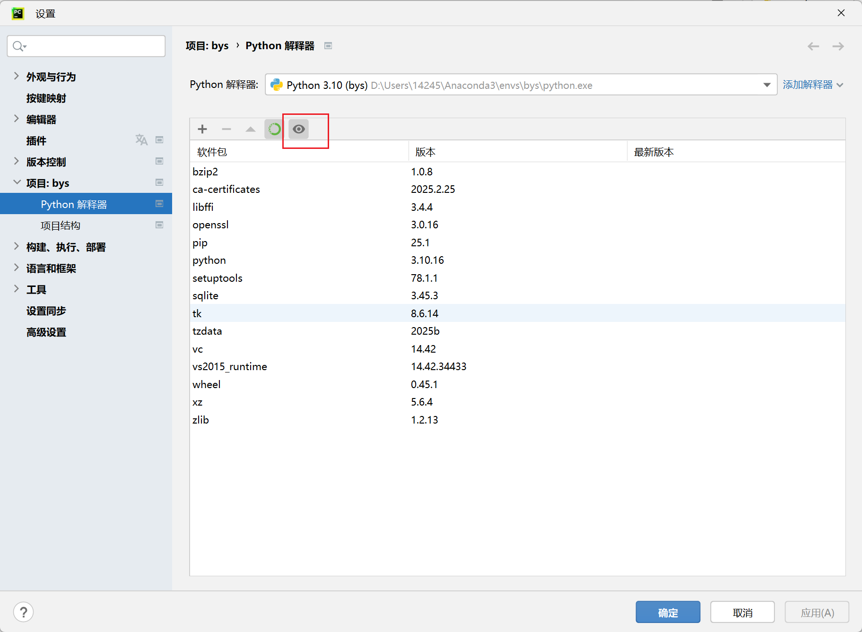Click the green Conda package manager icon

[274, 129]
